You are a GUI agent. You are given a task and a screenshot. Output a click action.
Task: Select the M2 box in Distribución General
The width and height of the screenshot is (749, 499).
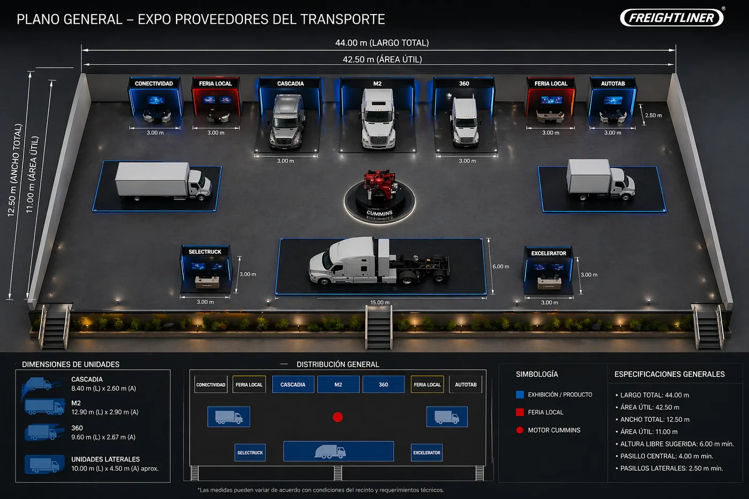338,385
